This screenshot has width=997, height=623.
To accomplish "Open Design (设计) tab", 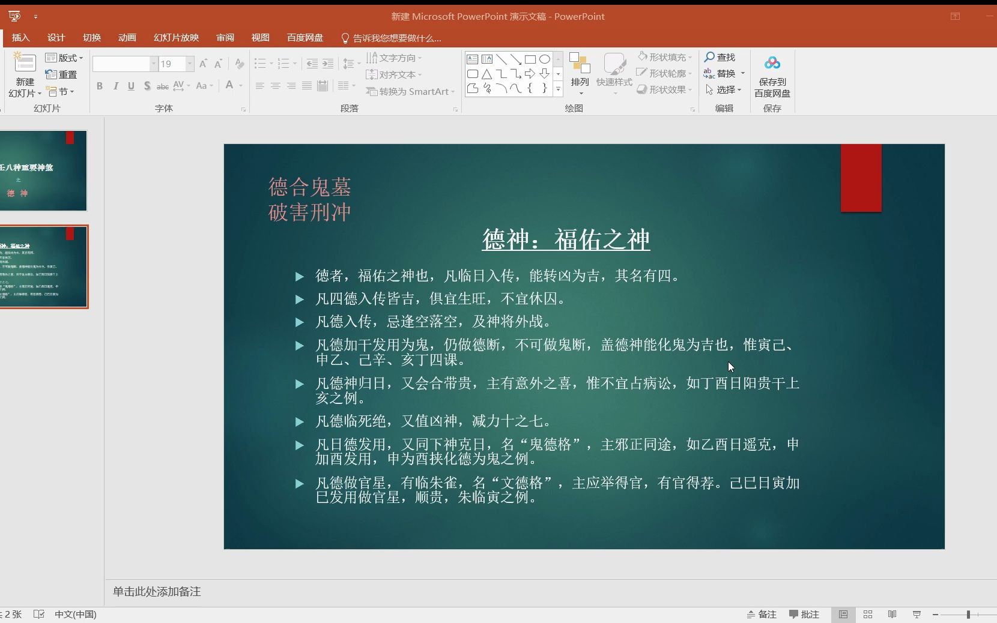I will point(56,37).
